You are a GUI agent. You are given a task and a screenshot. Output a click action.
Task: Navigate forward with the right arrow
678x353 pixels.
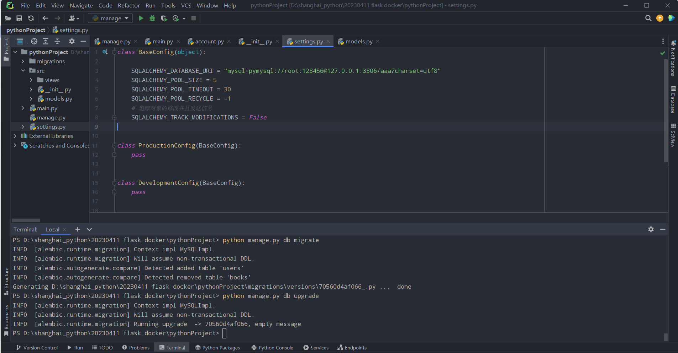57,18
